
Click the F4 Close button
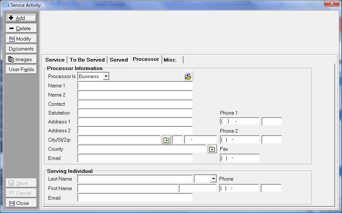[x=21, y=203]
